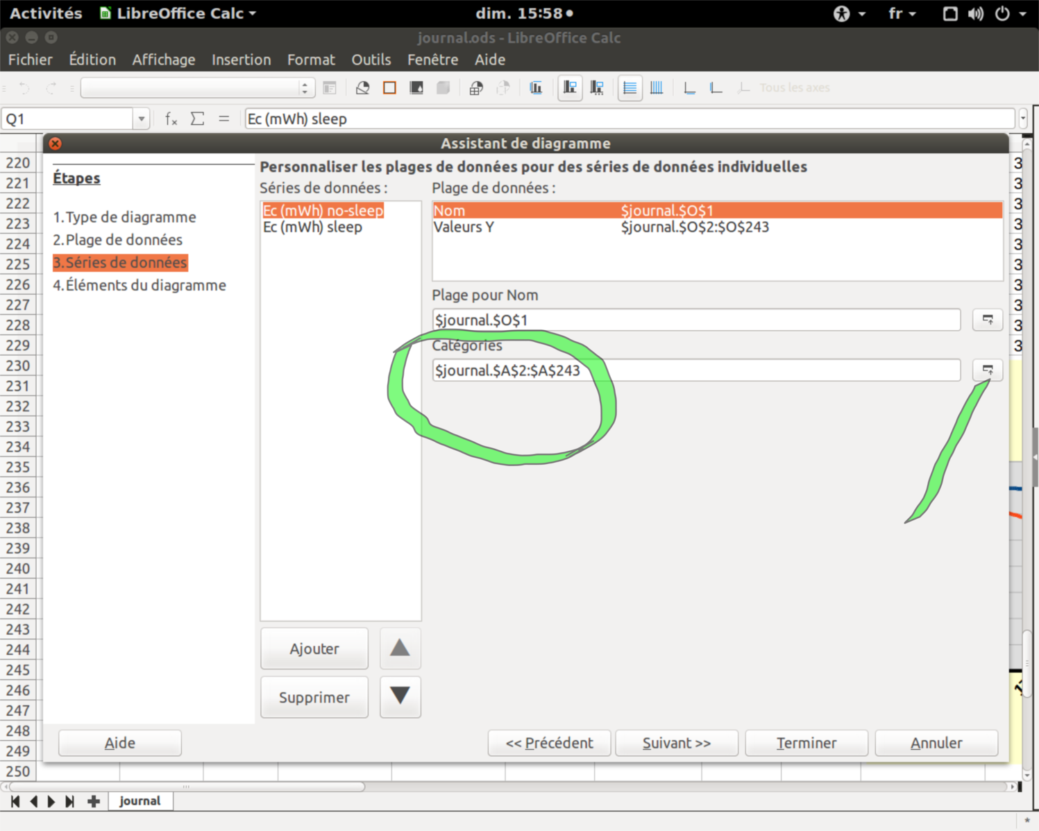The image size is (1039, 831).
Task: Click the data table bar chart icon
Action: [536, 88]
